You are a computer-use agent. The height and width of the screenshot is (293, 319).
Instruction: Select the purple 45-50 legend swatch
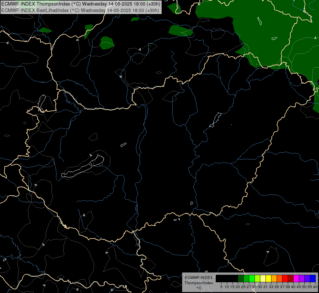coord(302,278)
